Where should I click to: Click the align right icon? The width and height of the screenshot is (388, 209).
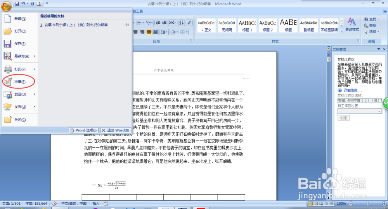click(x=142, y=32)
